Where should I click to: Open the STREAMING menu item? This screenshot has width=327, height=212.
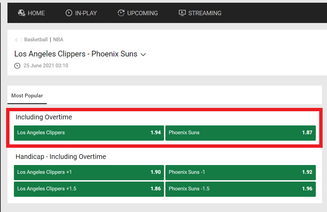(200, 13)
